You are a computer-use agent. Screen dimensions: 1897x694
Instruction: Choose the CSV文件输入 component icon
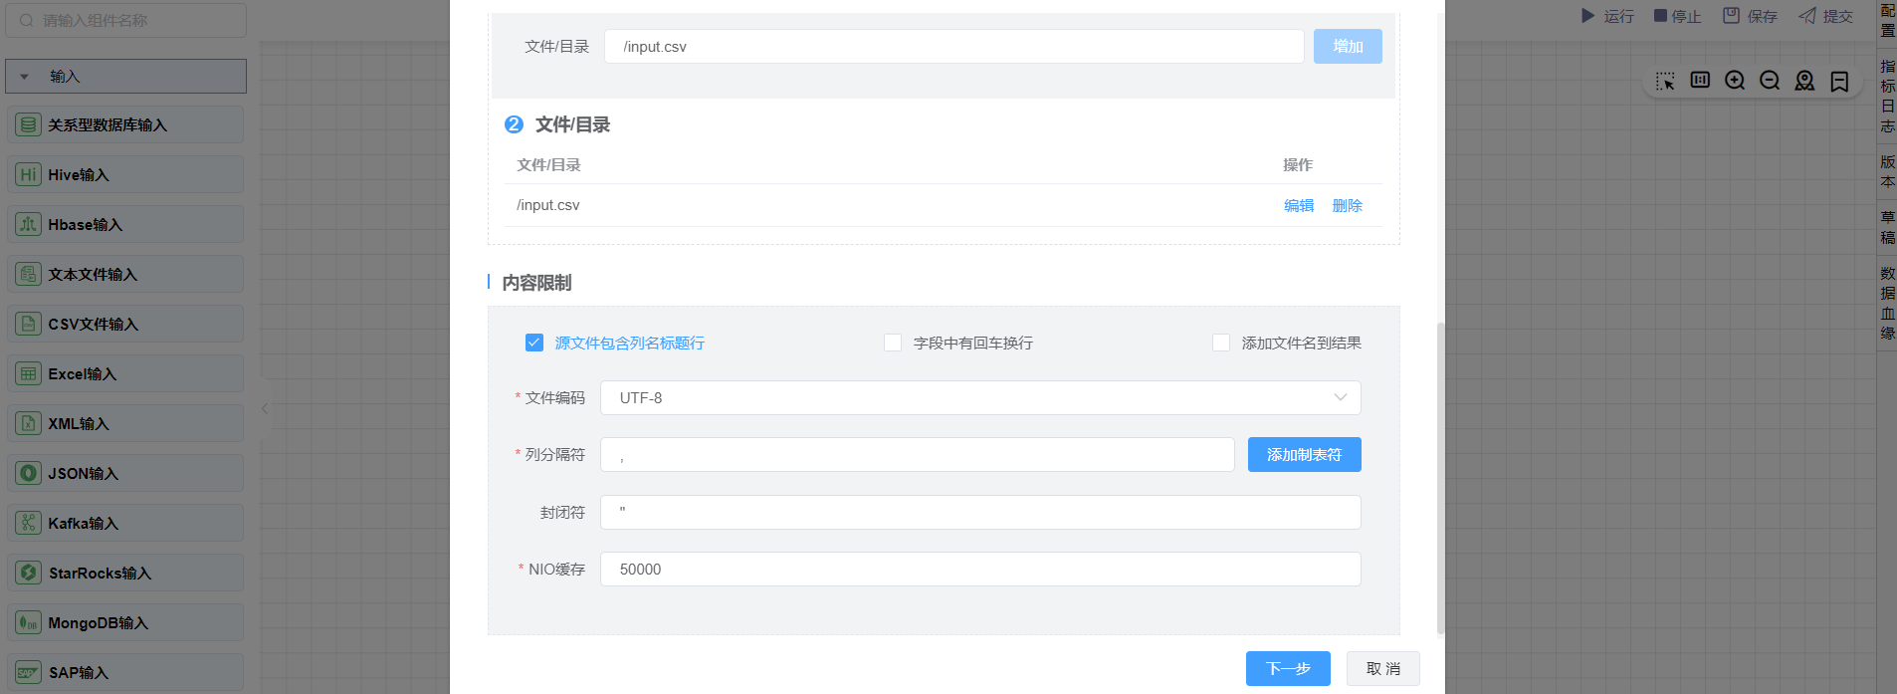[29, 325]
